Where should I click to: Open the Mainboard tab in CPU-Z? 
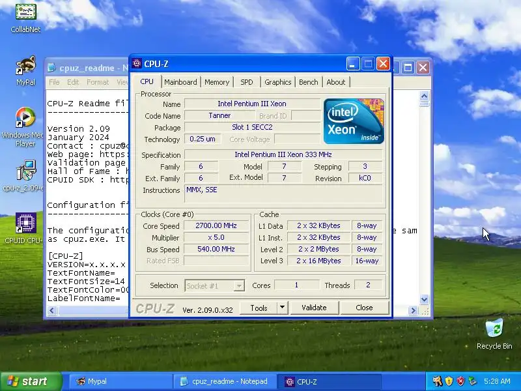pos(180,82)
